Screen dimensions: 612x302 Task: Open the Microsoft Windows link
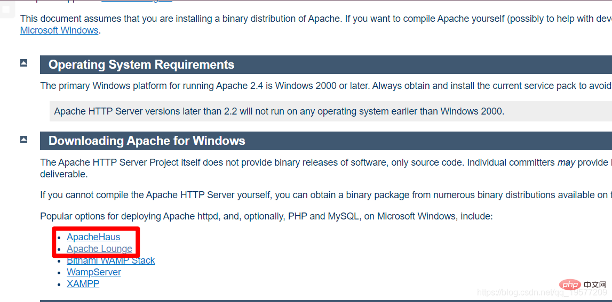tap(59, 30)
